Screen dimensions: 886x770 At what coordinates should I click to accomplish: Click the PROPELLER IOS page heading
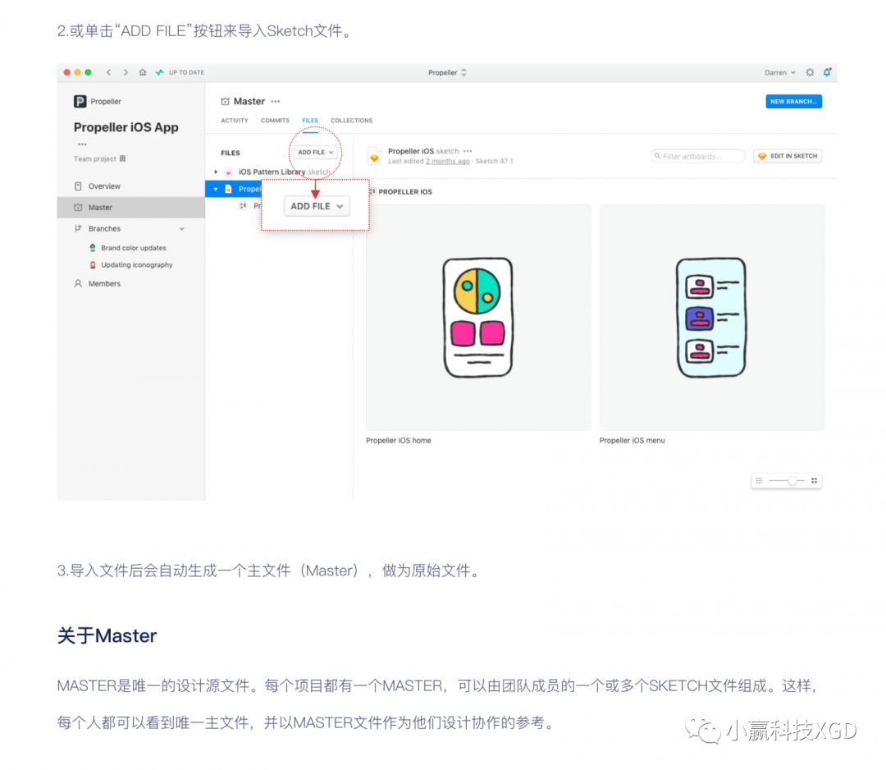pyautogui.click(x=405, y=192)
